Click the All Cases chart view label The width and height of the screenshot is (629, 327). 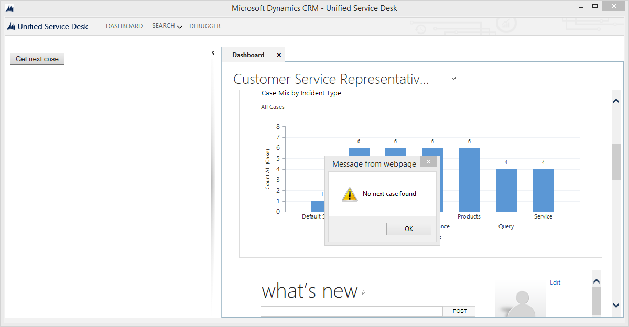pos(273,107)
